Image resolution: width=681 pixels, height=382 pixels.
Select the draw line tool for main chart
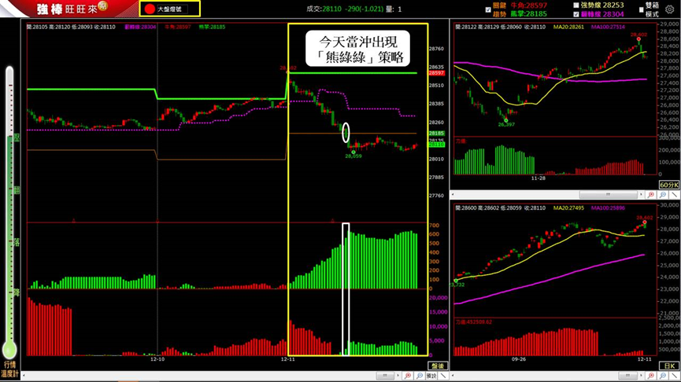pyautogui.click(x=443, y=376)
